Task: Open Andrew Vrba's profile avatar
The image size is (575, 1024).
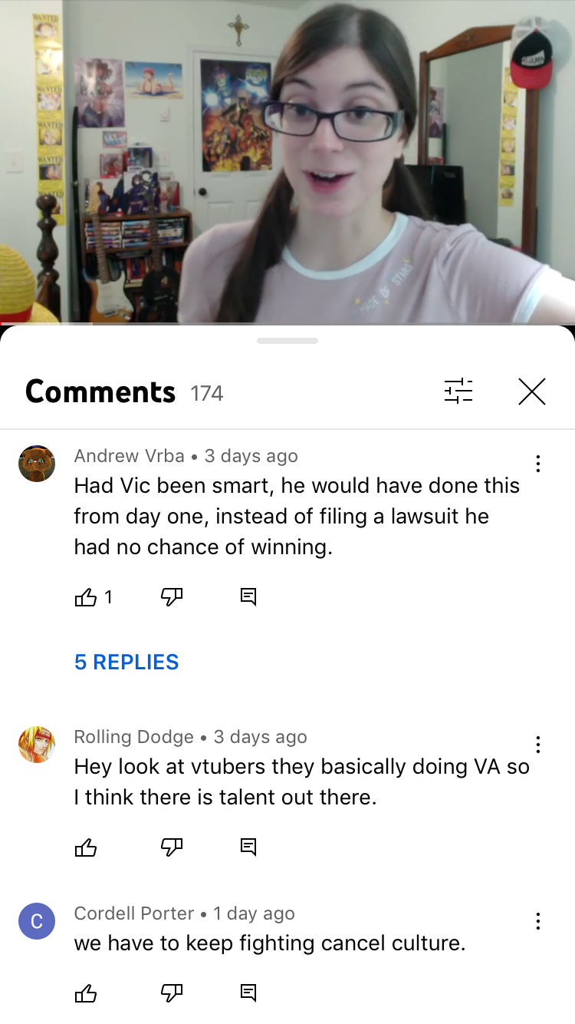Action: pos(37,464)
